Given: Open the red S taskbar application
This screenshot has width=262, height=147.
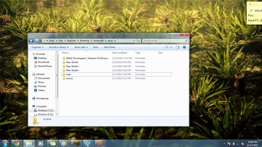Looking at the screenshot, I should [x=100, y=143].
